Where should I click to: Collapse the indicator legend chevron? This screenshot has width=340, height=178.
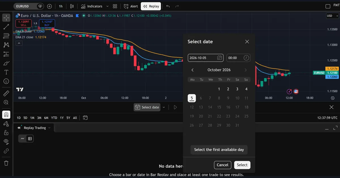[x=19, y=43]
